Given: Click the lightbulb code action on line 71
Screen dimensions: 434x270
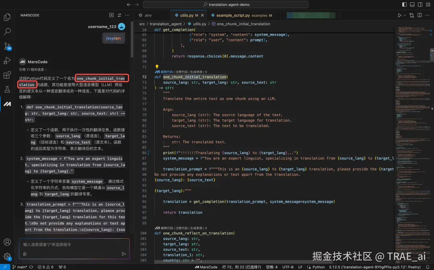Looking at the screenshot, I should tap(157, 67).
